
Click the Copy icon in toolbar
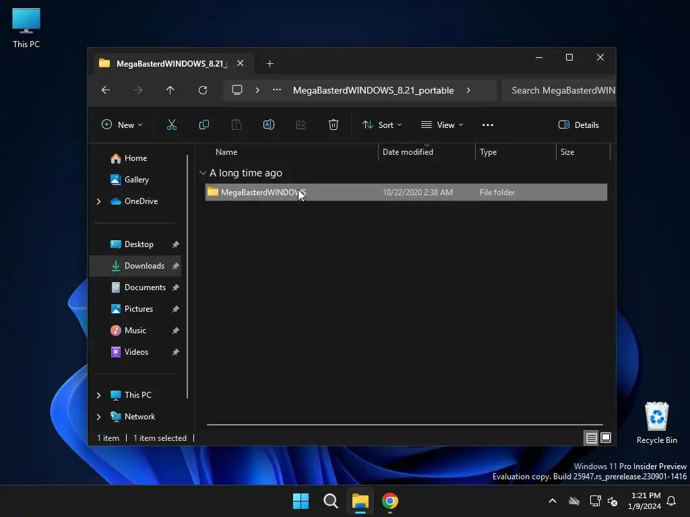pyautogui.click(x=203, y=125)
